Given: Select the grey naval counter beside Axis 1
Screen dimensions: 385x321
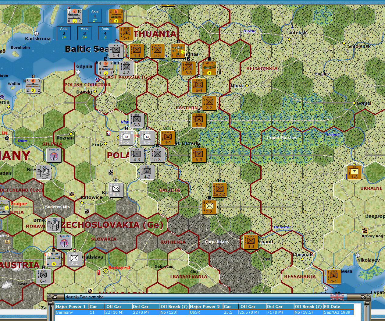Looking at the screenshot, I should (x=75, y=16).
